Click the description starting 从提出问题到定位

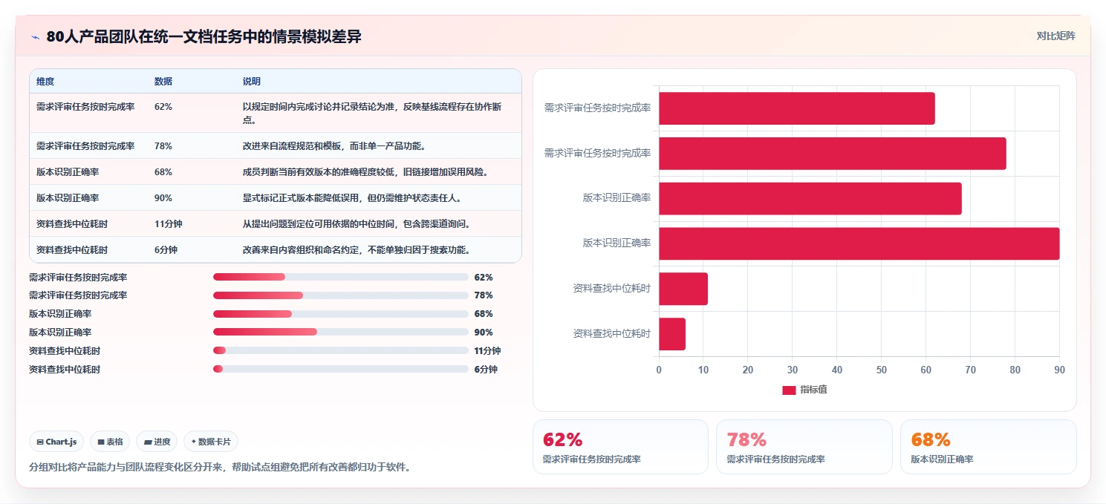tap(358, 223)
